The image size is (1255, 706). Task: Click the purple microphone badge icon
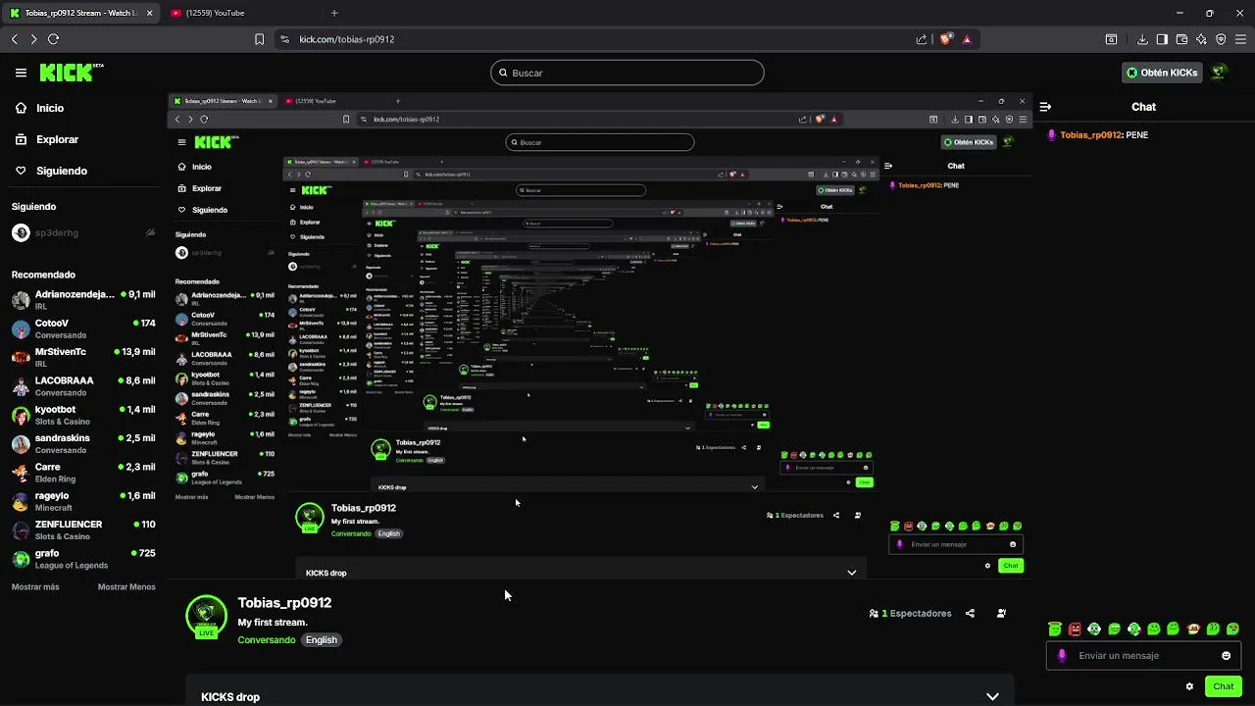1062,656
